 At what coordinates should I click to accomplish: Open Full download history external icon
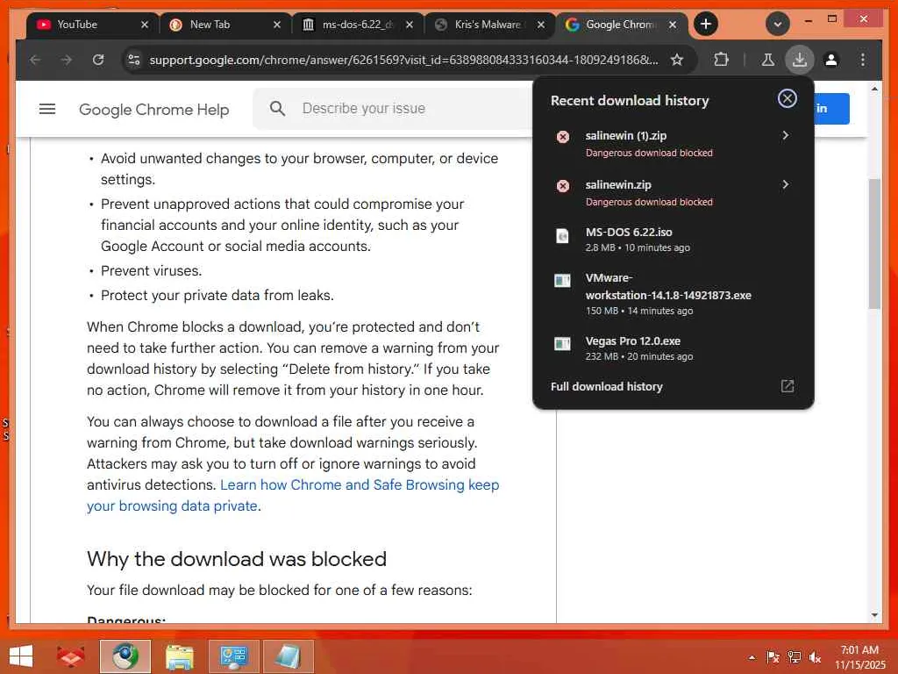[x=788, y=386]
